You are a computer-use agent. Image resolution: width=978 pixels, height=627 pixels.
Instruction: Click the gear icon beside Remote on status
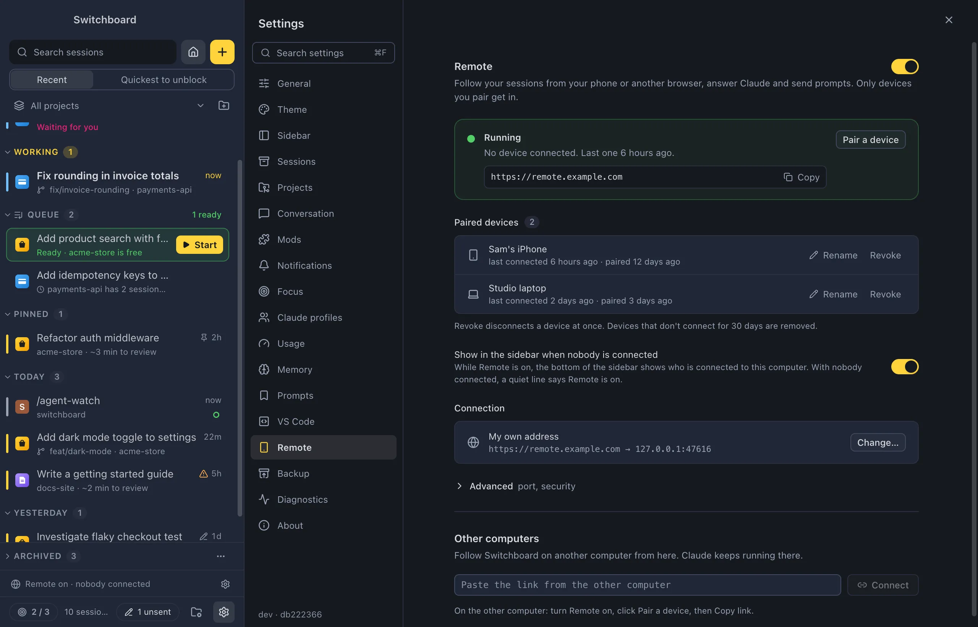point(225,584)
